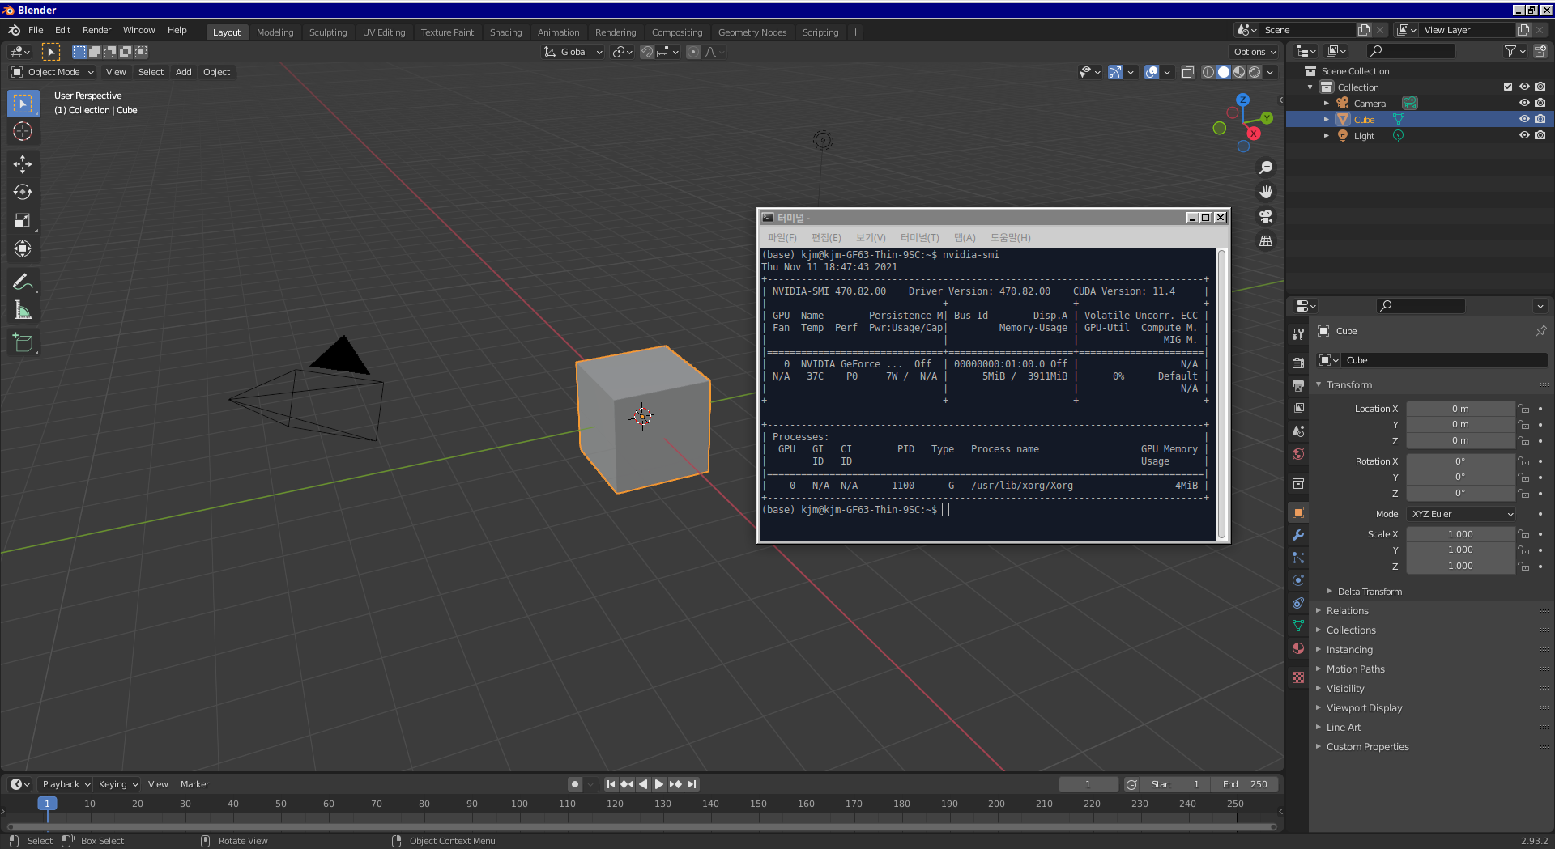Open the Playback dropdown in timeline

tap(66, 784)
